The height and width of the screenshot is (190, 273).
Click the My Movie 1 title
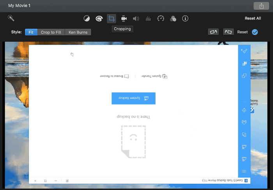tap(19, 5)
